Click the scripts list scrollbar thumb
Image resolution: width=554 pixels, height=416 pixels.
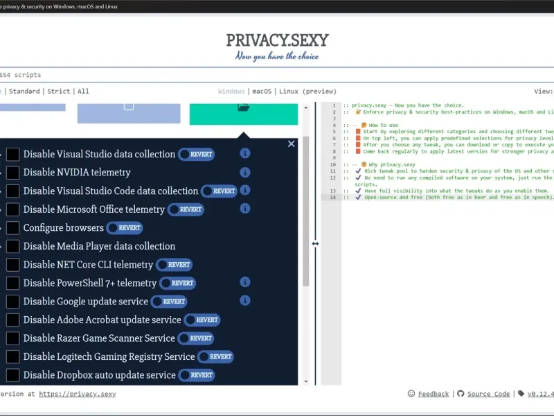(x=306, y=211)
